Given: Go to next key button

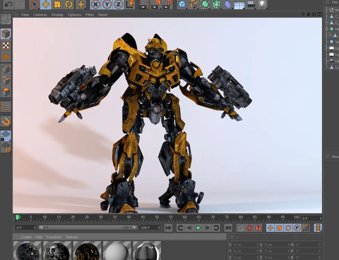Looking at the screenshot, I should pos(216,228).
